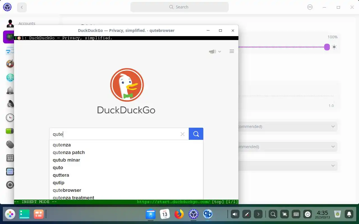Image resolution: width=359 pixels, height=224 pixels.
Task: Open the launcher from the taskbar
Action: point(10,214)
